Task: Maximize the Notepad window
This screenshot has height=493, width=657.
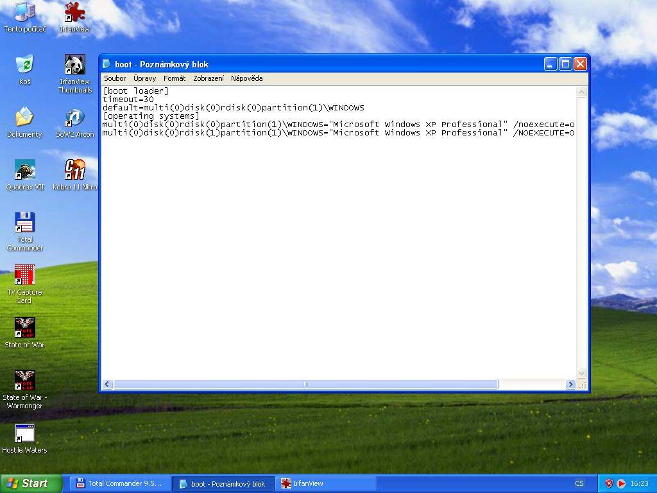Action: coord(565,64)
